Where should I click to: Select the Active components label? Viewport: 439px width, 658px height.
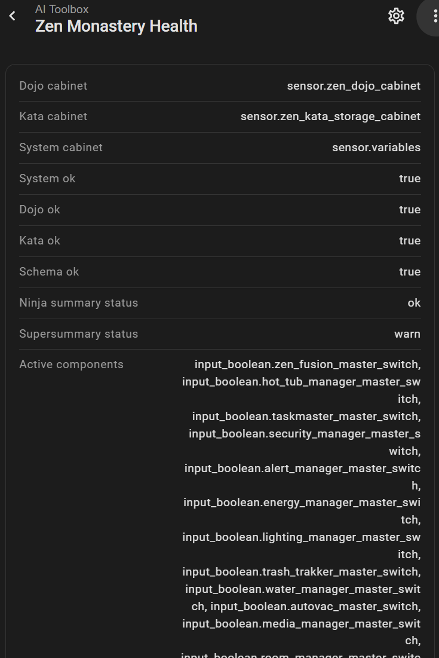click(x=71, y=365)
